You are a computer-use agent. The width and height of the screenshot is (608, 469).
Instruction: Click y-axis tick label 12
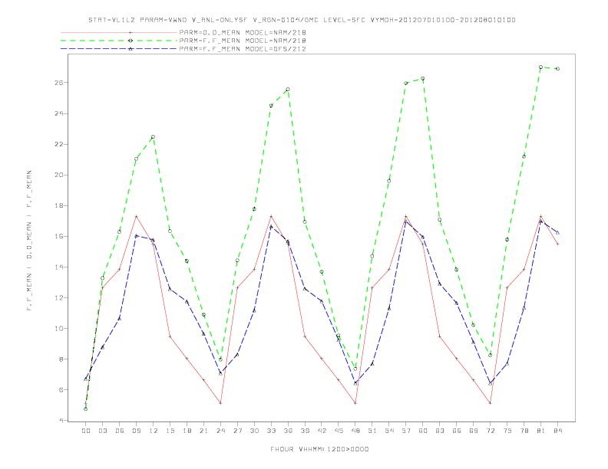(x=58, y=297)
